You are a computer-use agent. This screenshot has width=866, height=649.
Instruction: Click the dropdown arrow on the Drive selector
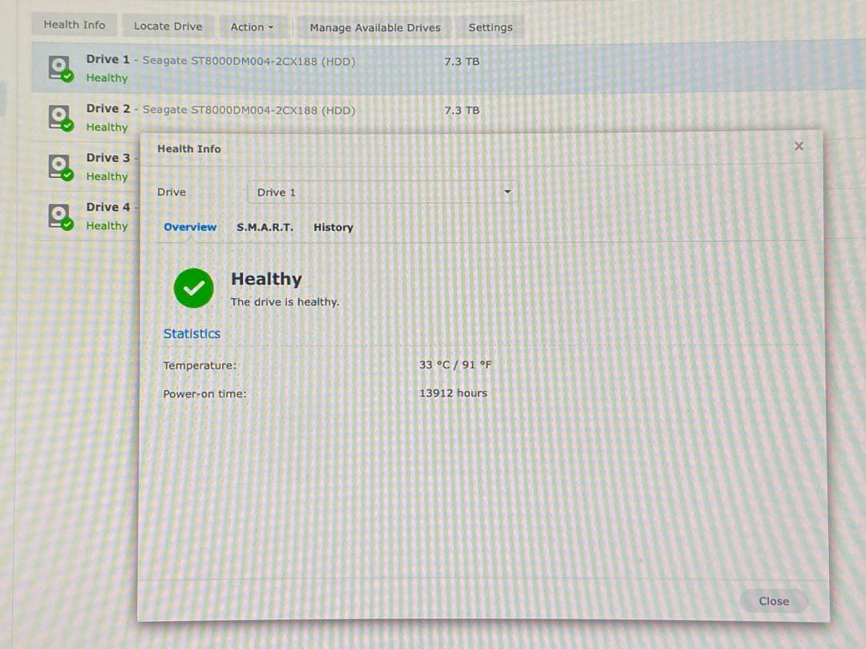(x=507, y=192)
